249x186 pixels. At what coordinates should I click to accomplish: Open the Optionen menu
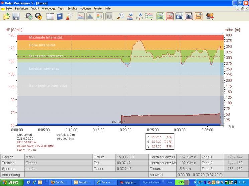[x=85, y=8]
